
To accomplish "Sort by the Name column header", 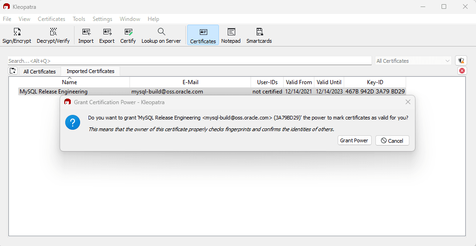I will point(69,82).
